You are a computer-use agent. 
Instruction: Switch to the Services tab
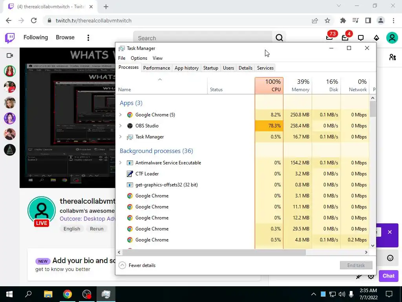[265, 68]
